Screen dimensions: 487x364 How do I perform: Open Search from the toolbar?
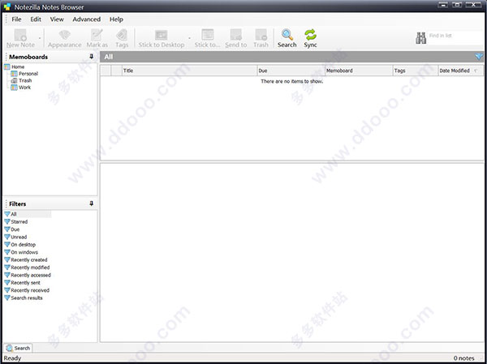(x=287, y=38)
